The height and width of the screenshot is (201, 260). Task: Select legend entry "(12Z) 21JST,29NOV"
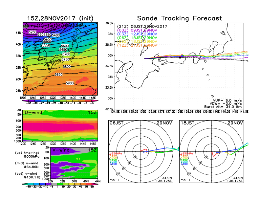tap(137, 45)
